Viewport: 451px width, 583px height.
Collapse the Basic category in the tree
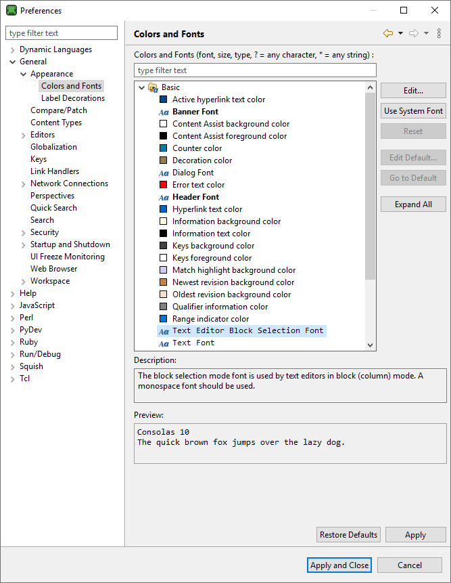[x=141, y=87]
